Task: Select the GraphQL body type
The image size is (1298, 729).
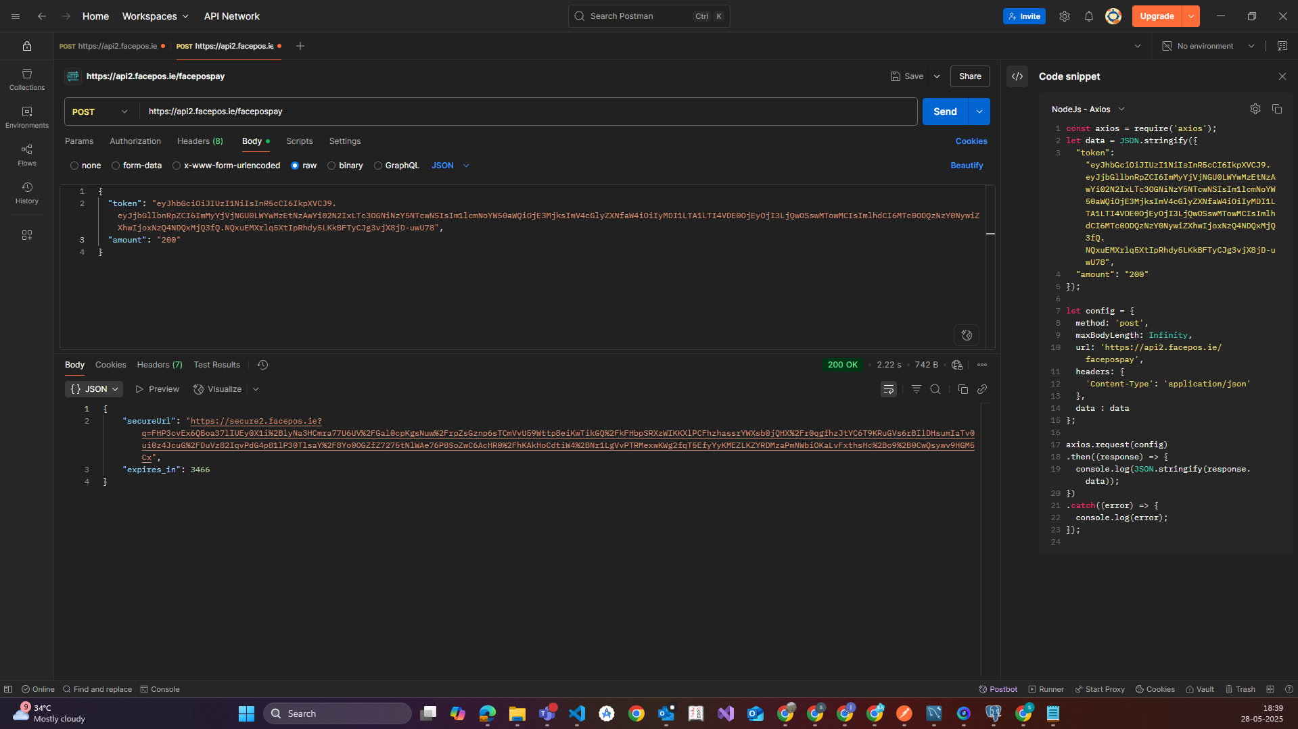Action: 396,166
